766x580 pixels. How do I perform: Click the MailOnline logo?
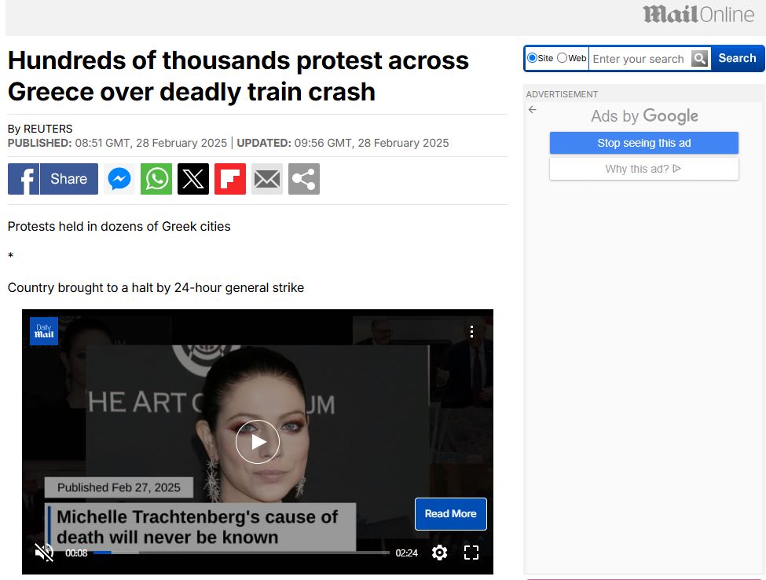pos(698,14)
